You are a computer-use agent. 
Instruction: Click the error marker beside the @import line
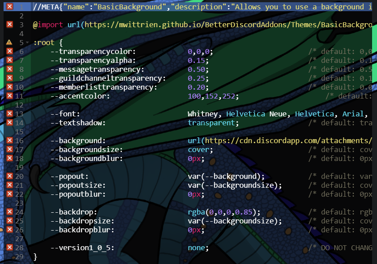(9, 25)
